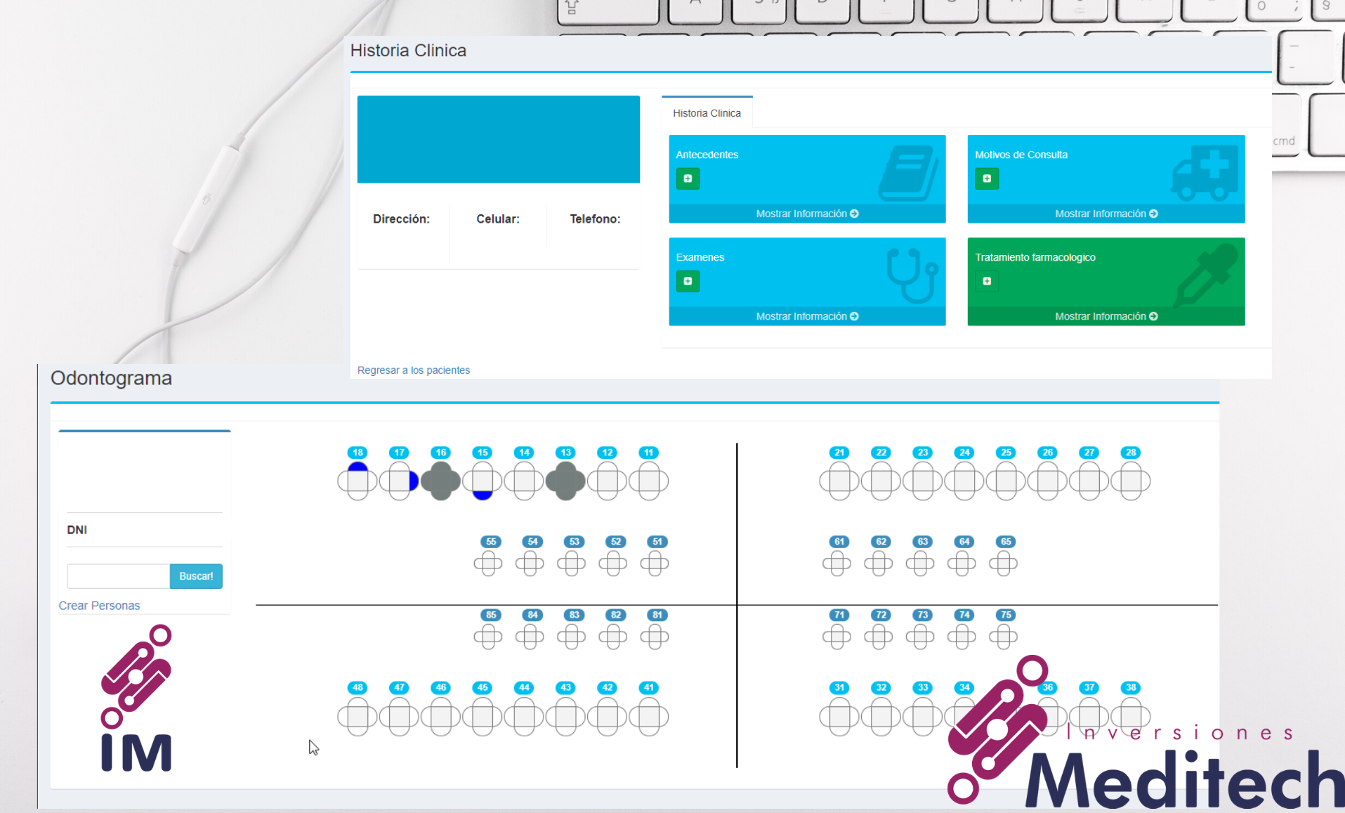Select tooth 28 in the upper left quadrant
1345x813 pixels.
[1130, 481]
